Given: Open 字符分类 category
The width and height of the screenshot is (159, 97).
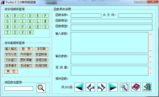Looking at the screenshot, I should 11,55.
